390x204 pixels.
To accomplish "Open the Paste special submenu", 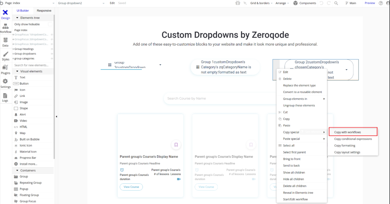I will click(x=302, y=139).
